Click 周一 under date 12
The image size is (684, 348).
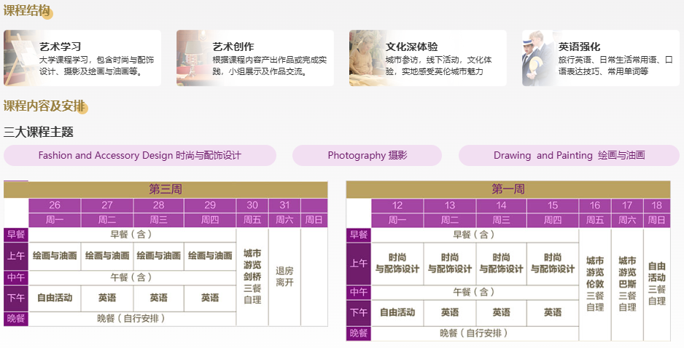[x=397, y=220]
